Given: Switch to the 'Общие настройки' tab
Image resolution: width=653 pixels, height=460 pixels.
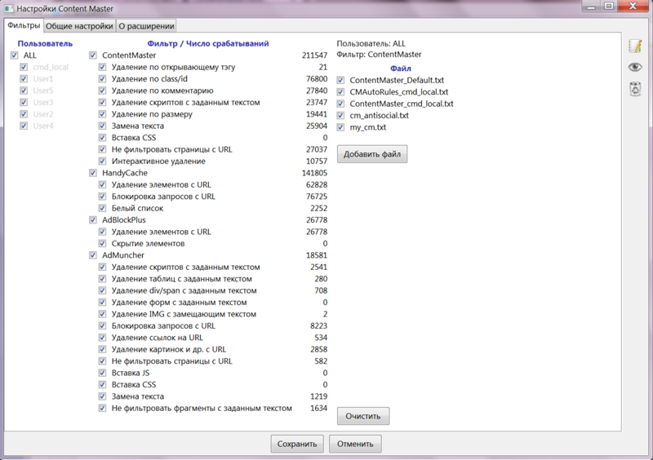Looking at the screenshot, I should 78,26.
